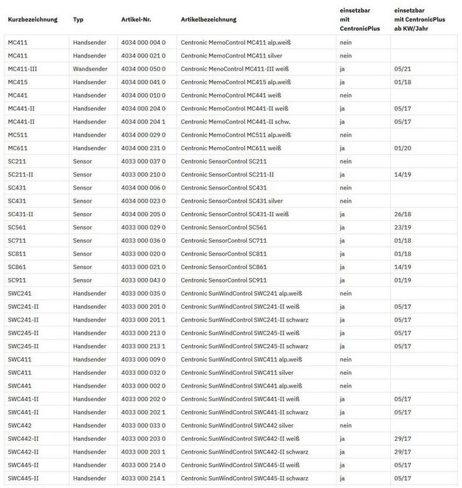Click the SC561 short name cell
Image resolution: width=462 pixels, height=488 pixels.
17,227
